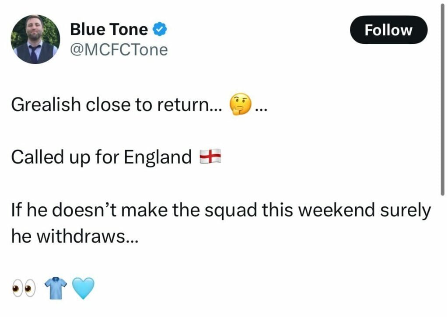
Task: Click the England flag emoji
Action: point(210,157)
